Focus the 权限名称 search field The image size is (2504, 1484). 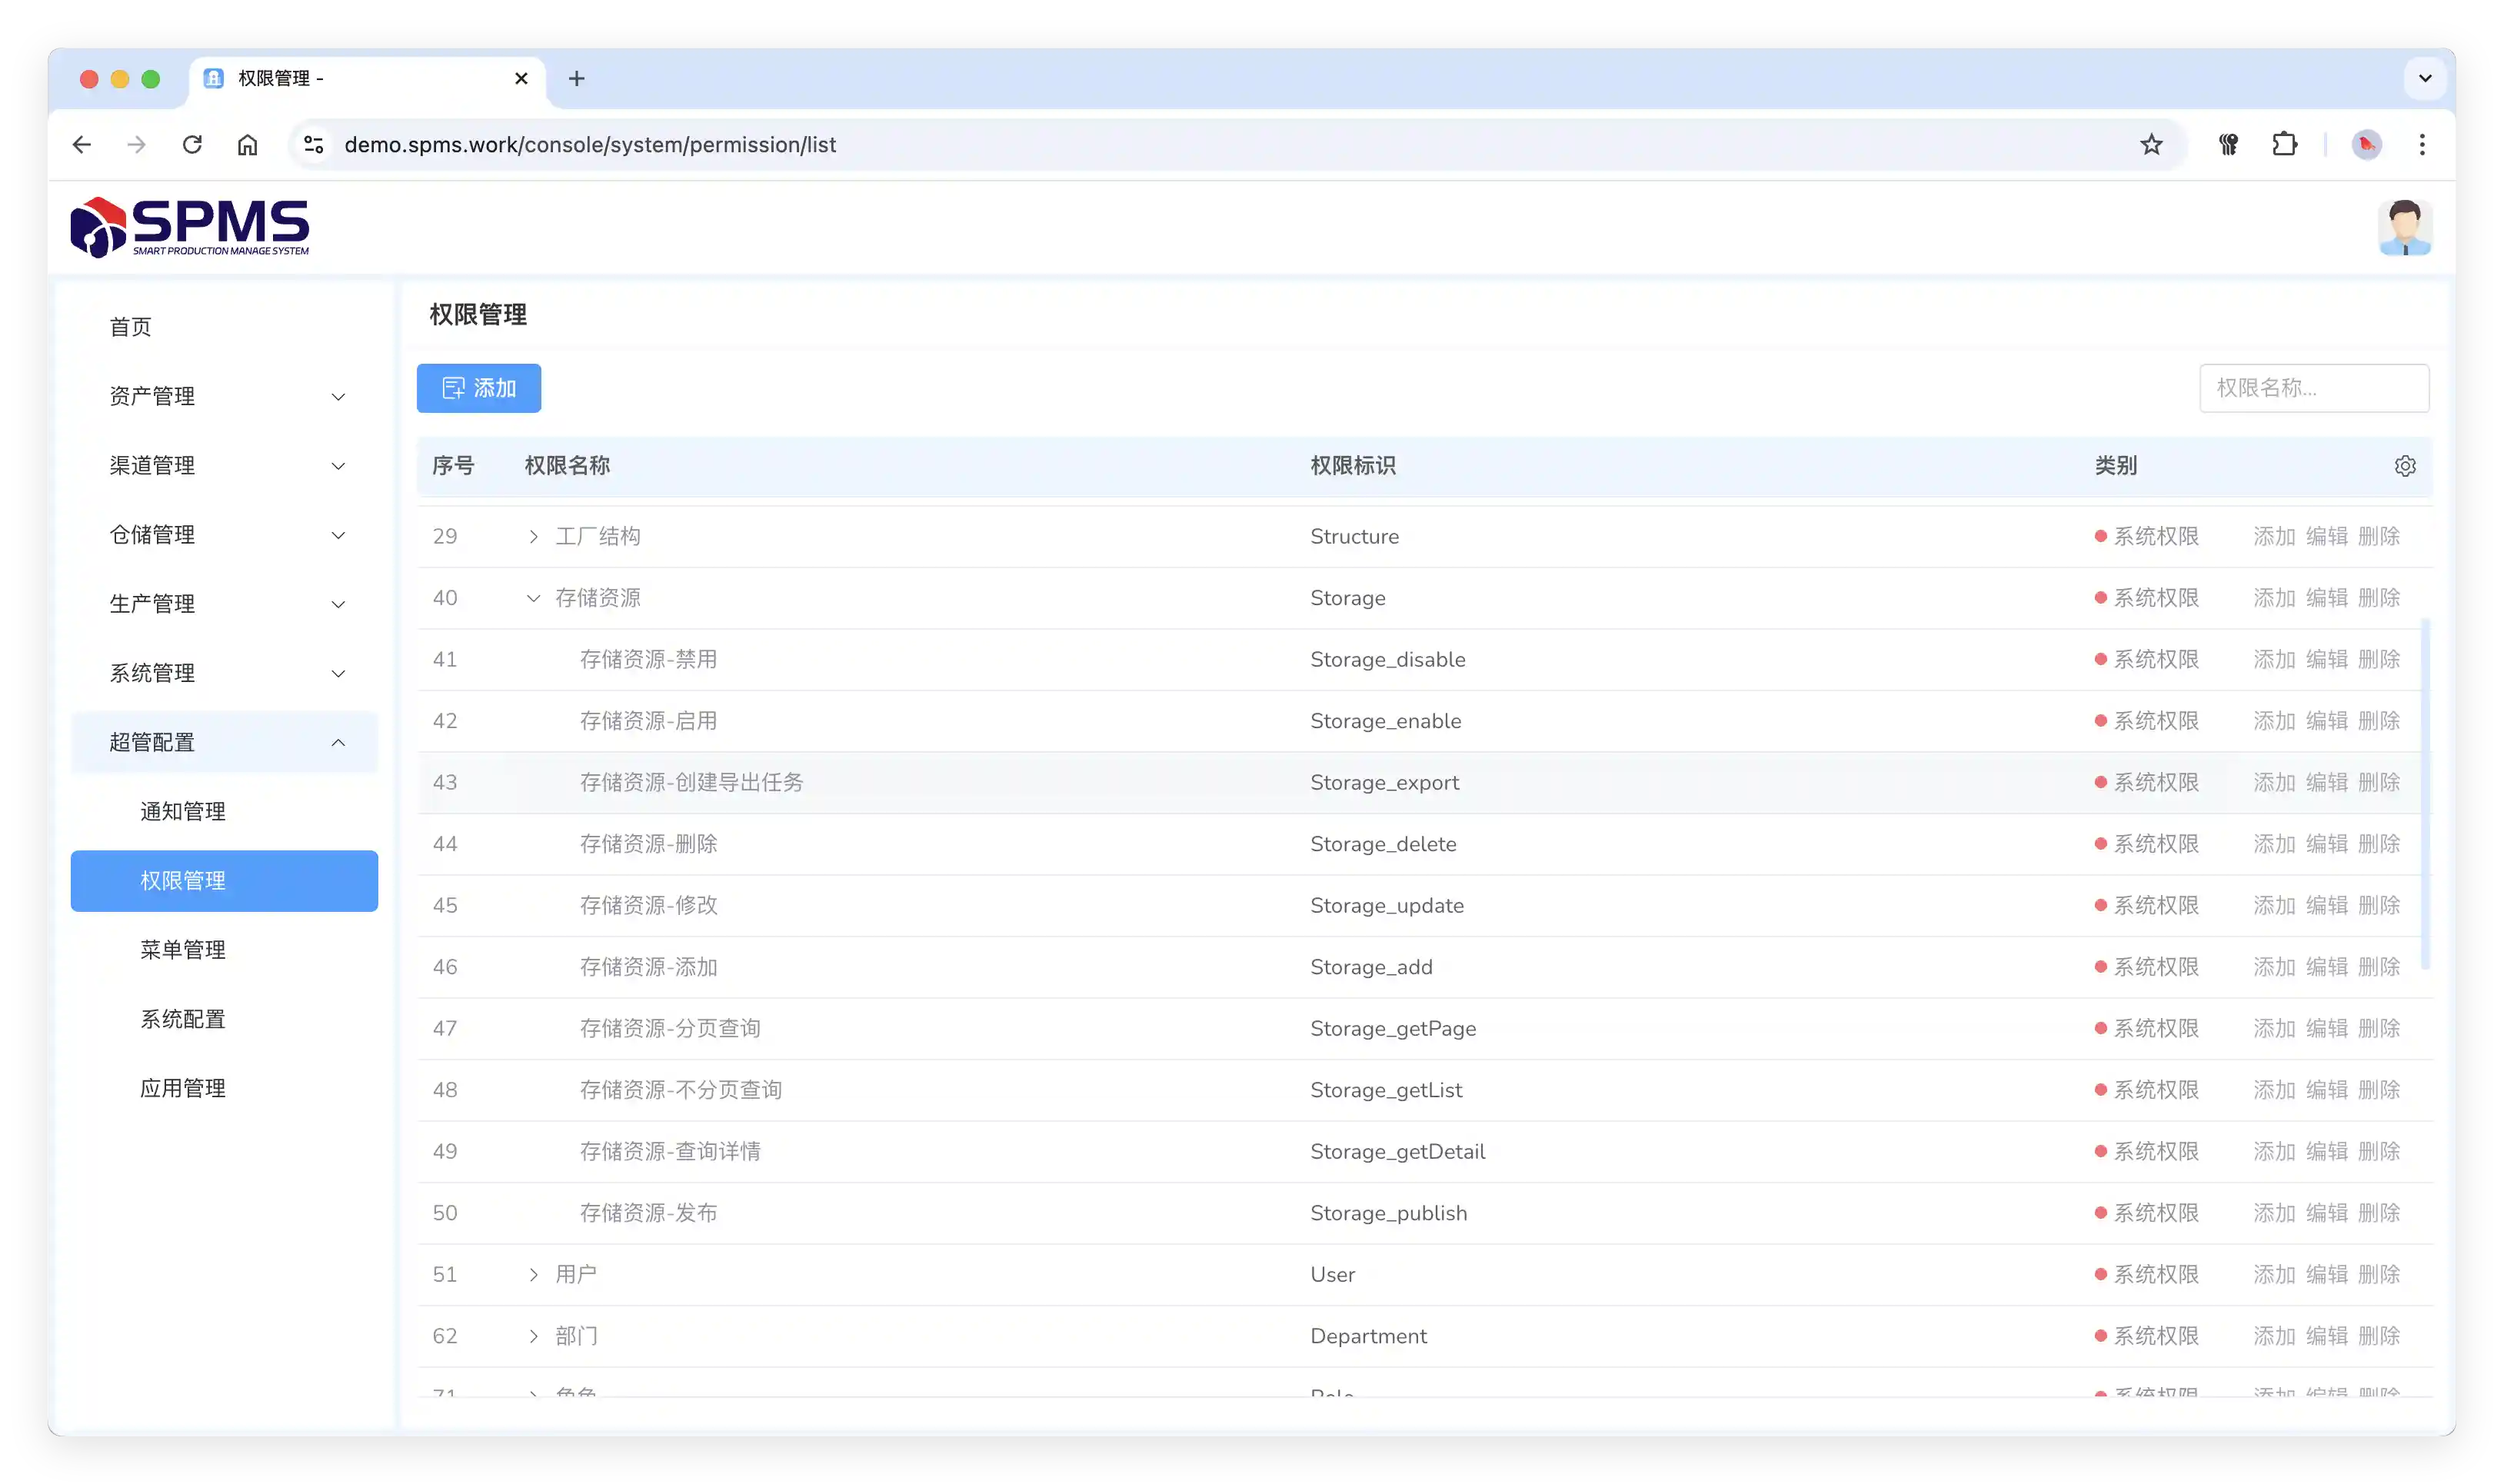click(2313, 388)
